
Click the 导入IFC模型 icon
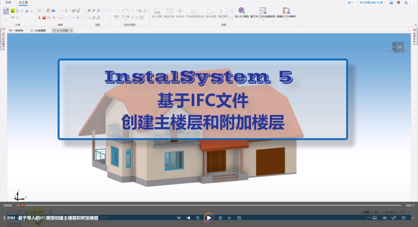coord(241,11)
